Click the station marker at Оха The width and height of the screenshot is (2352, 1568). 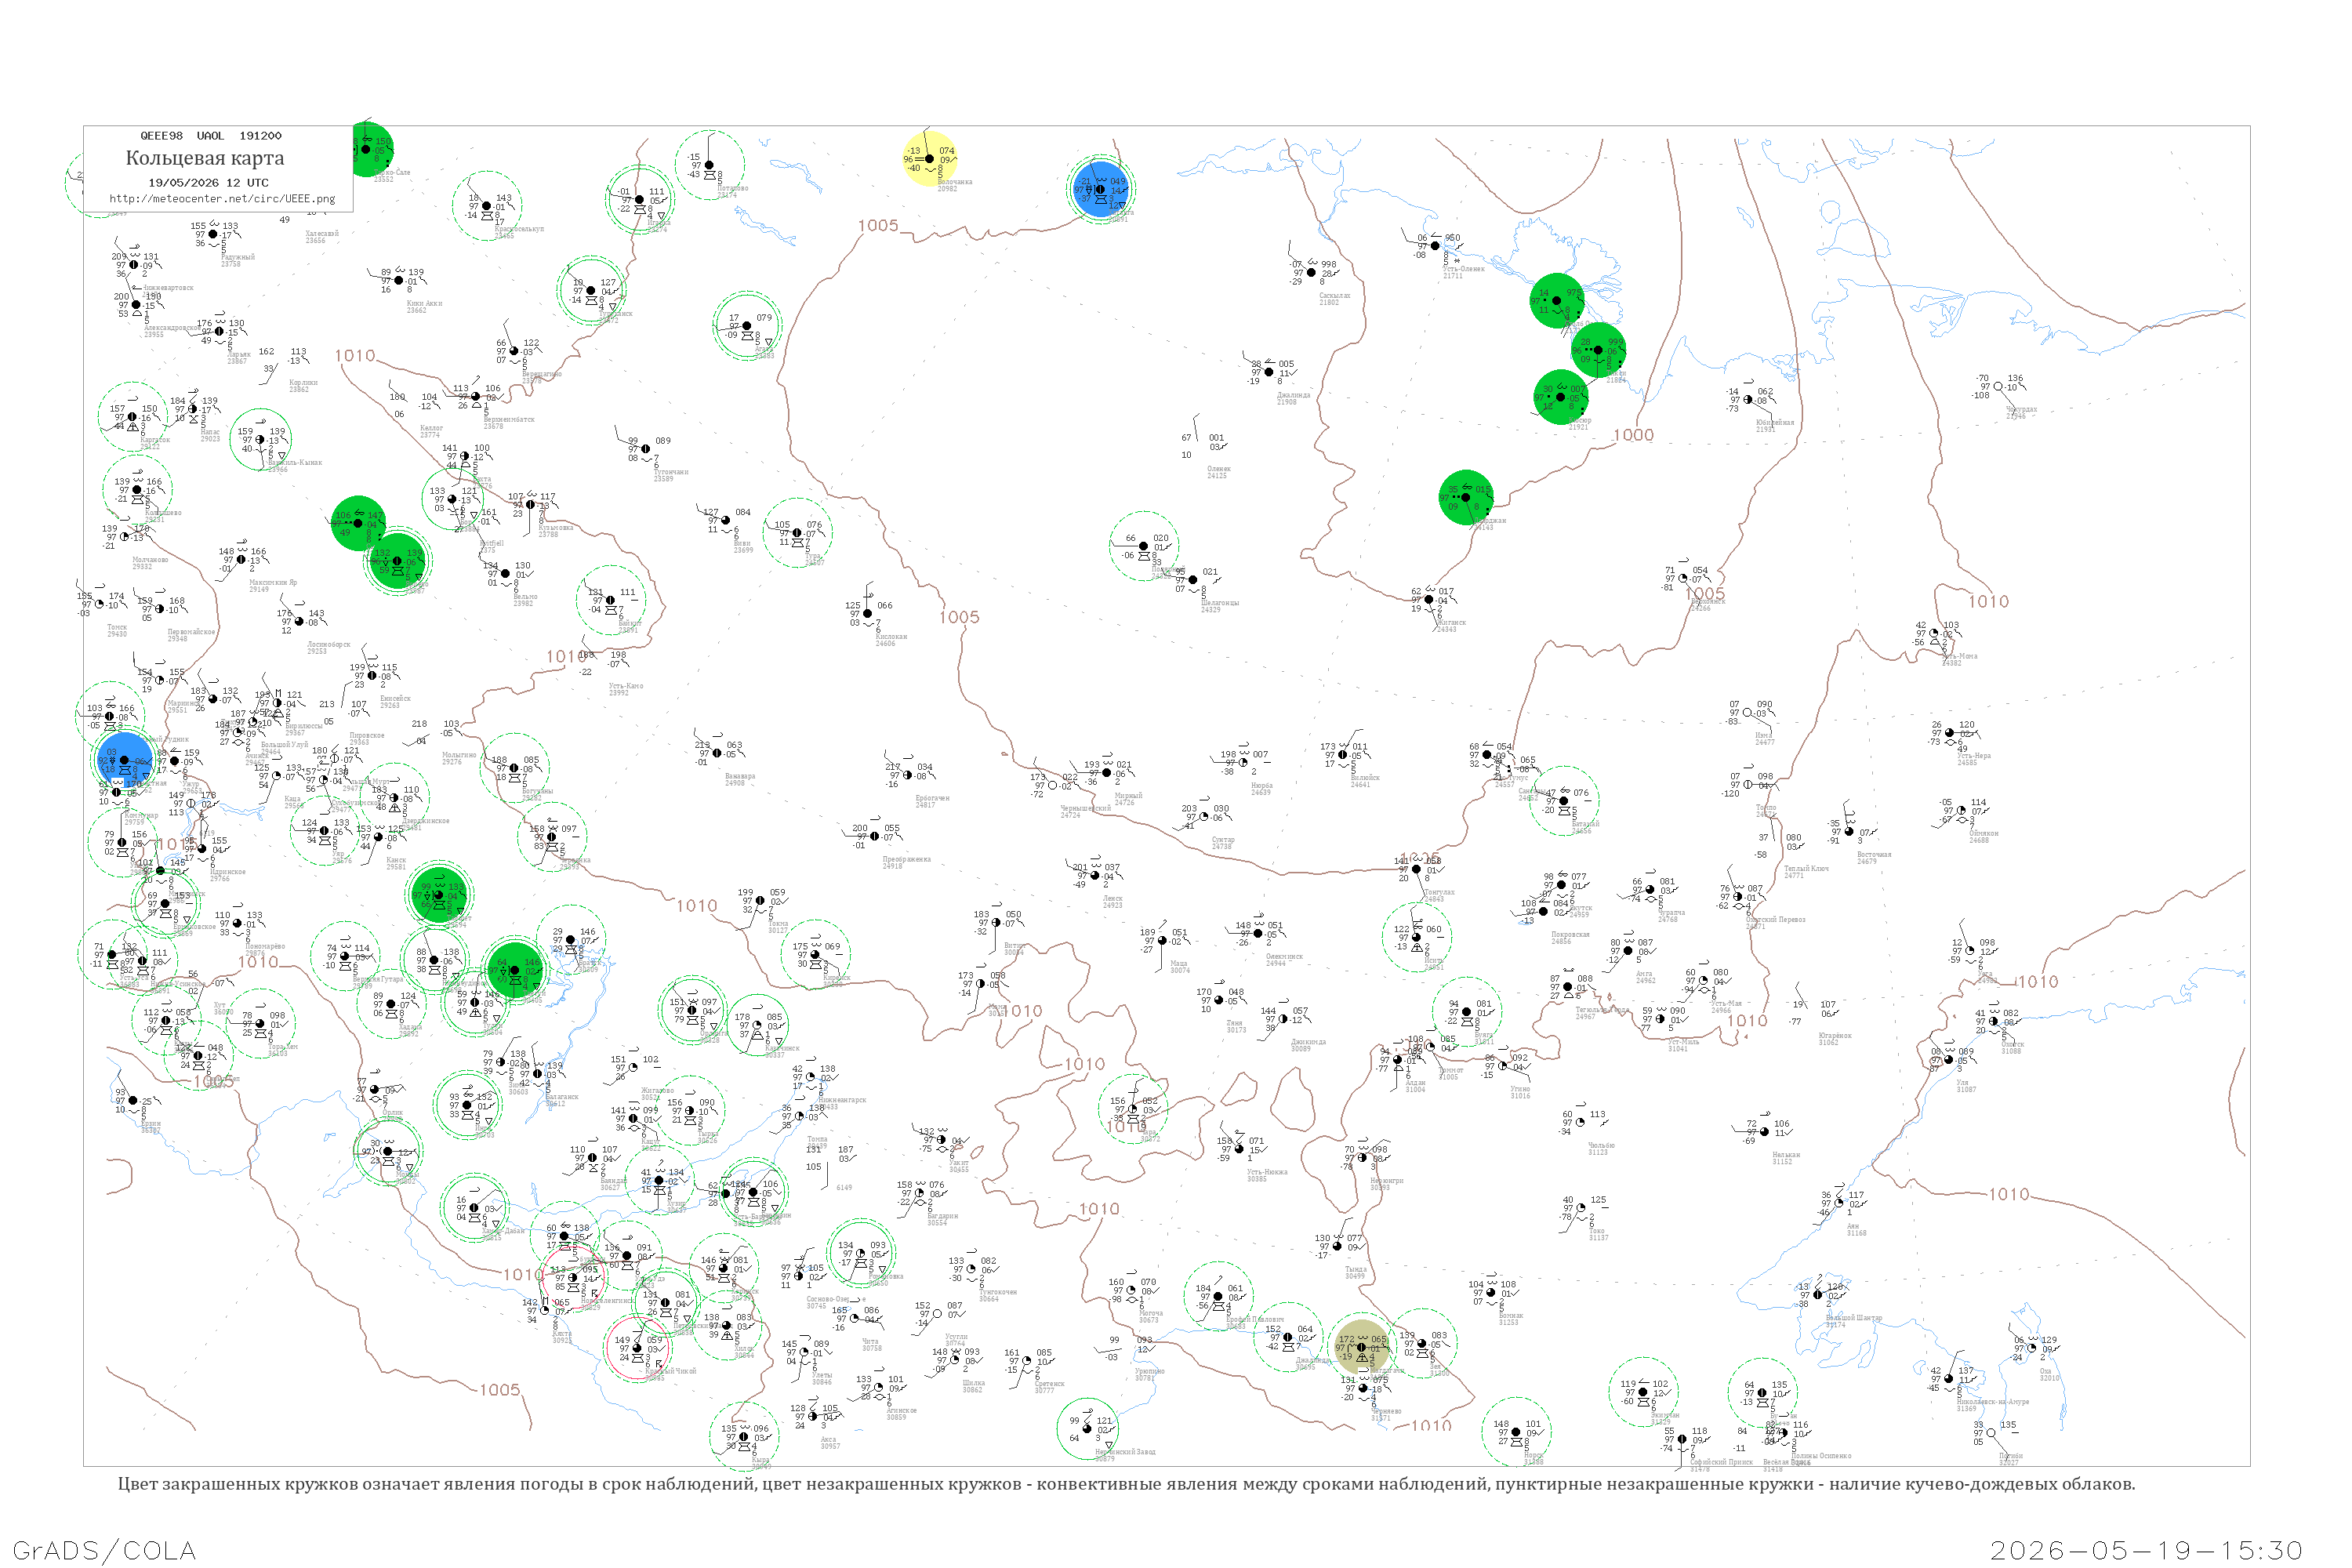[x=2031, y=1348]
